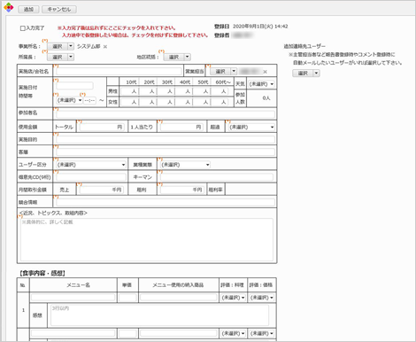
Task: Click 男性 60代～ count field
Action: [x=220, y=91]
